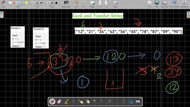
Task: Select the pink Eraser tool
Action: pos(59,102)
